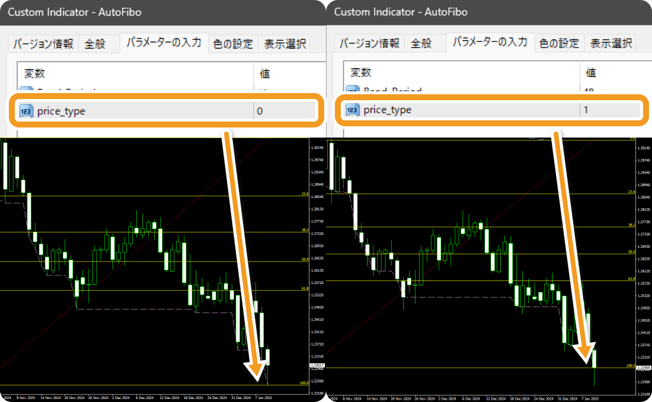Click 23.6 Fibonacci level label on left chart
Screen dimensions: 652x402
tap(305, 193)
